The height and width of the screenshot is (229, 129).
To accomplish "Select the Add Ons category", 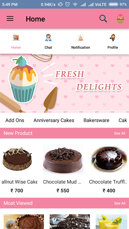I will pyautogui.click(x=15, y=120).
